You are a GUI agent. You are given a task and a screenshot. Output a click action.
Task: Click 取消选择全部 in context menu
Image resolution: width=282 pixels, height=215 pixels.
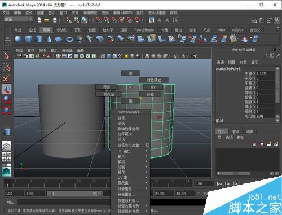128,129
